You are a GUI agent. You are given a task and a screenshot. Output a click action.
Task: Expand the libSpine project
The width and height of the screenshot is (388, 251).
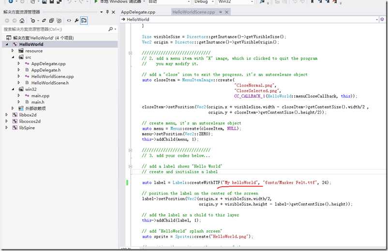tap(7, 128)
